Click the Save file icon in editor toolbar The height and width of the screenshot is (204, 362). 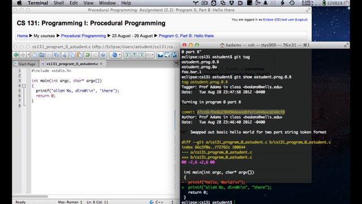pyautogui.click(x=49, y=55)
